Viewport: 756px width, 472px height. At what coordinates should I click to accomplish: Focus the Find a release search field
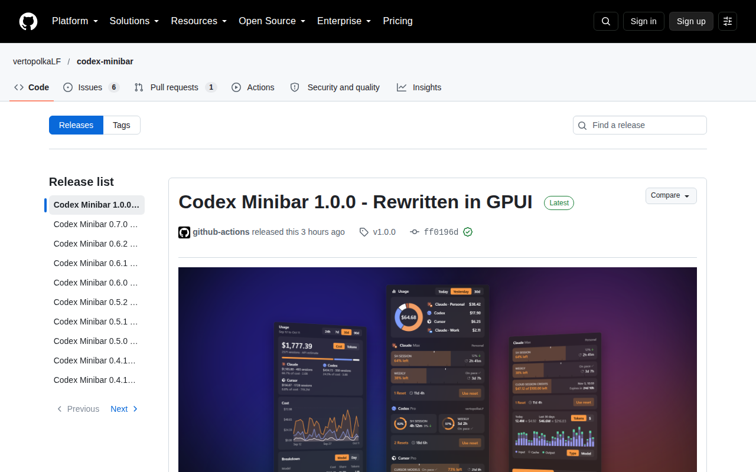click(640, 125)
